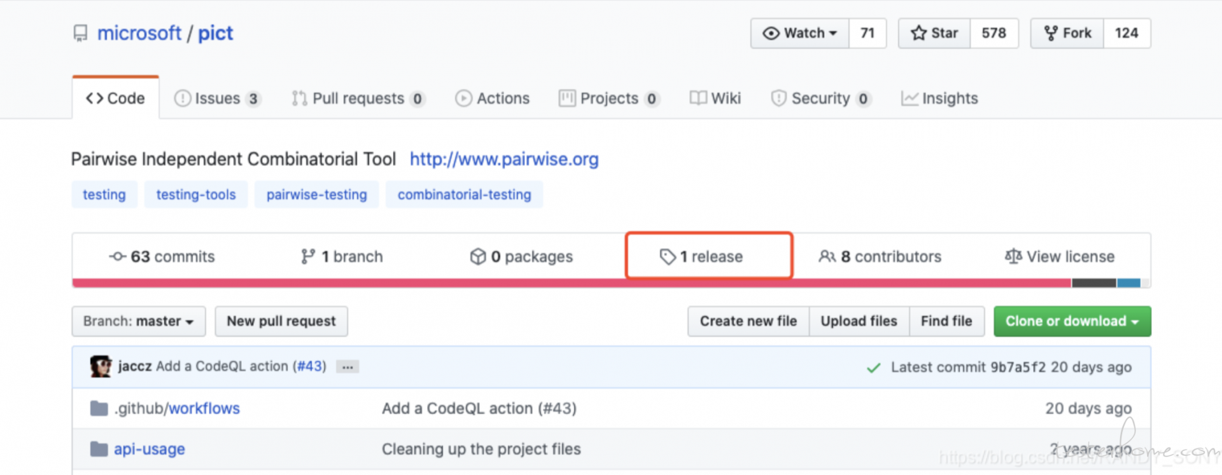1222x475 pixels.
Task: Open the Insights tab
Action: pyautogui.click(x=939, y=99)
